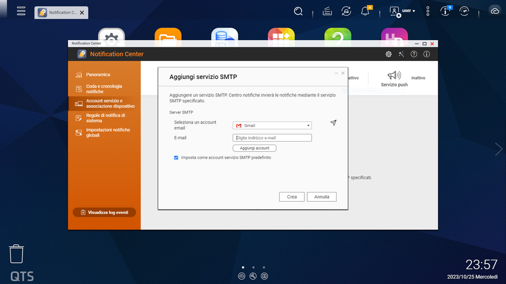506x284 pixels.
Task: Go to Regole di notifica di sistema
Action: pos(105,118)
